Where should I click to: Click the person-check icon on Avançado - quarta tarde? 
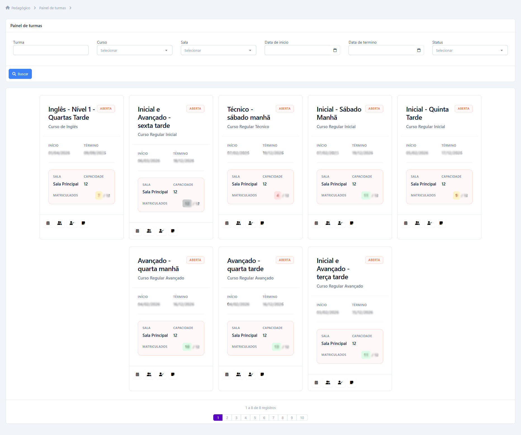point(250,375)
